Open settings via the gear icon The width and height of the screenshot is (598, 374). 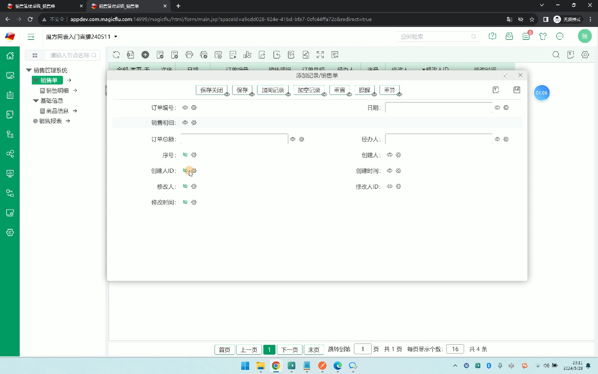click(x=585, y=55)
